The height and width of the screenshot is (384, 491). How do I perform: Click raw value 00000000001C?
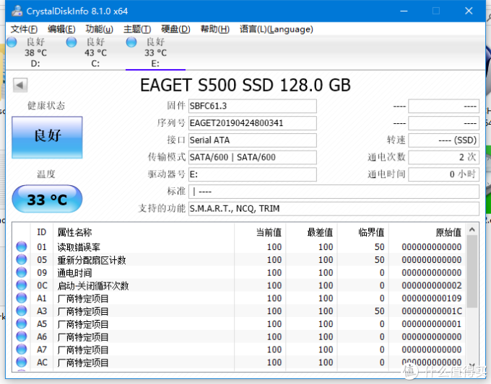point(432,311)
